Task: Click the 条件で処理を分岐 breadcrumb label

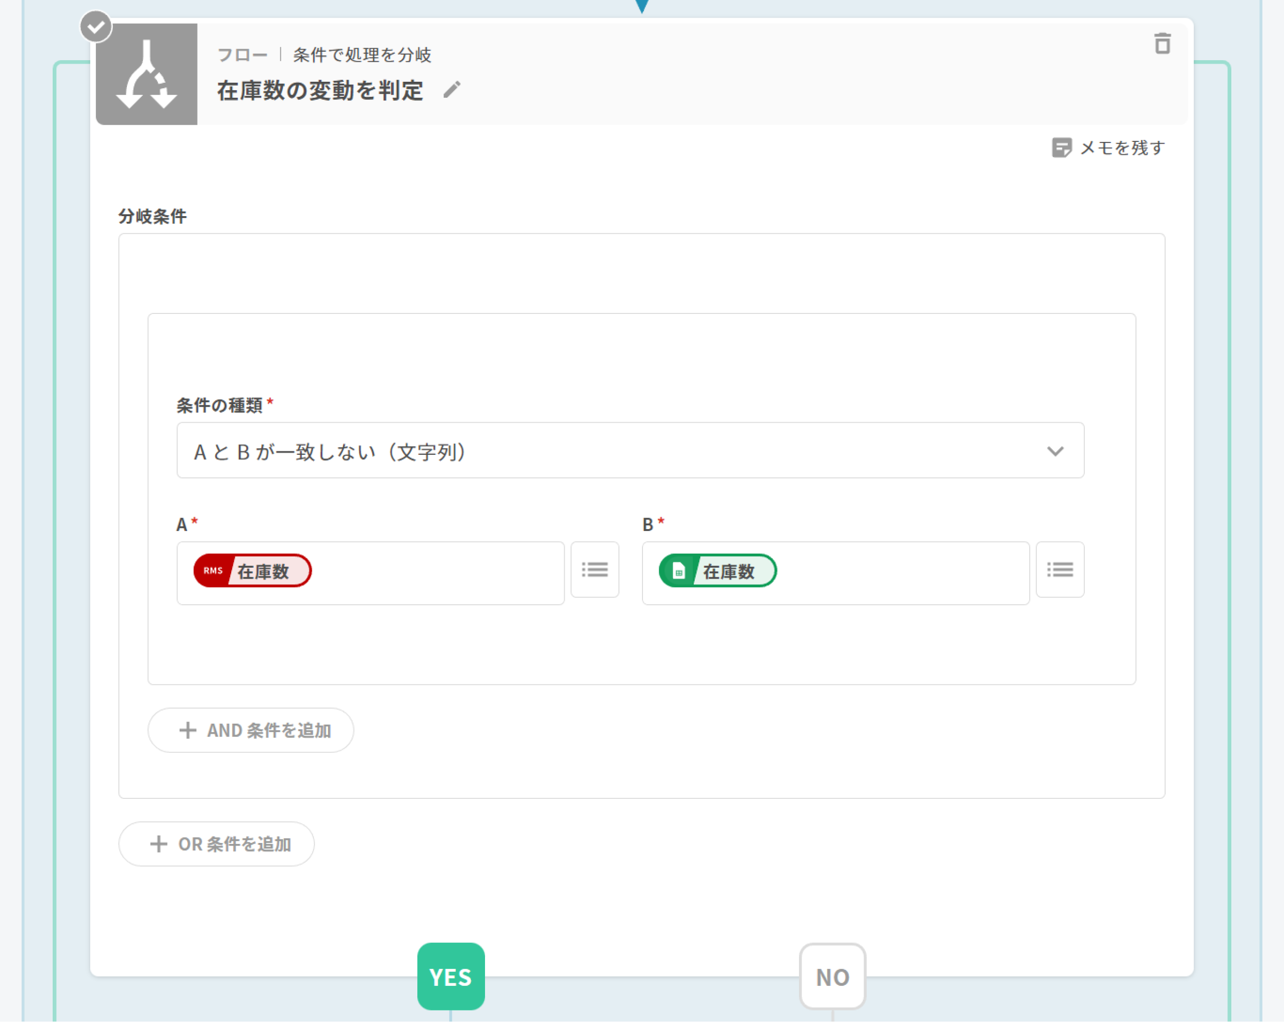Action: 362,55
